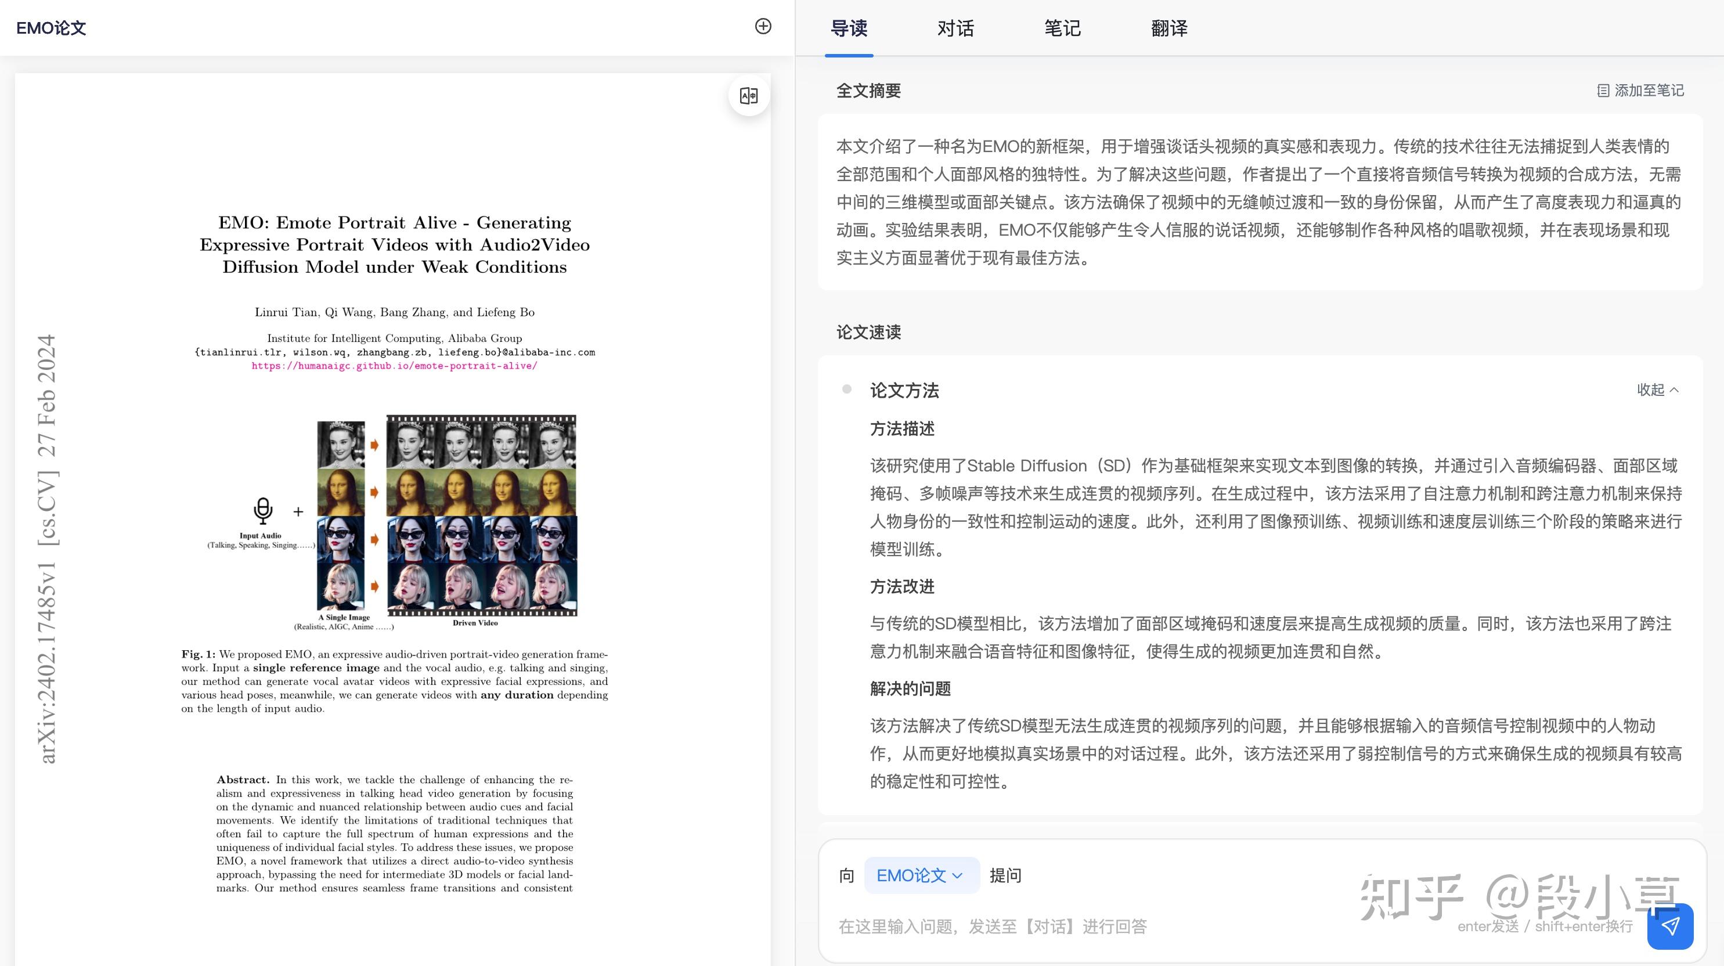
Task: Click the EMO论文 document title
Action: (51, 28)
